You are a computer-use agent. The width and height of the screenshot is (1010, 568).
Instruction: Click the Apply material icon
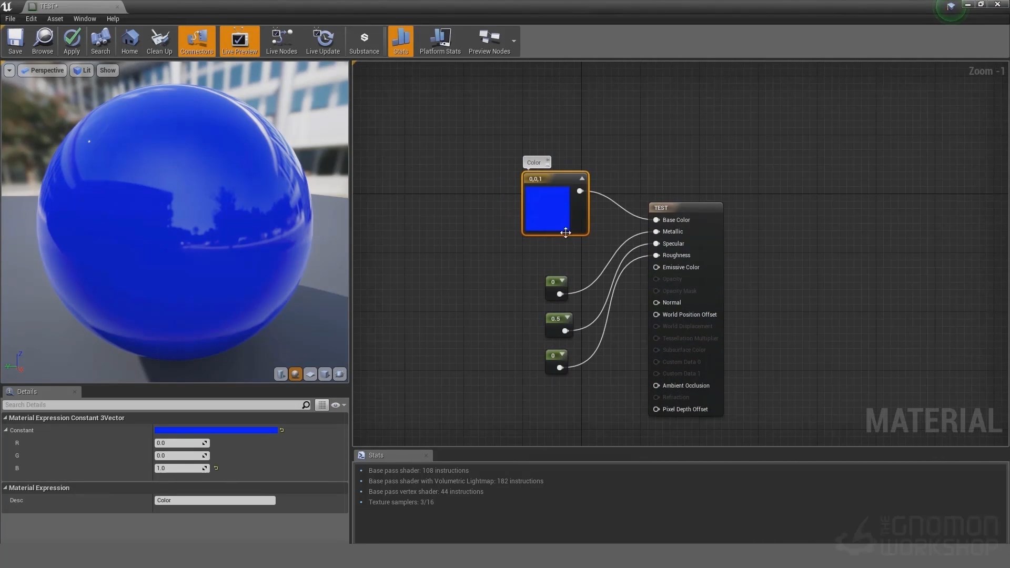[x=72, y=42]
